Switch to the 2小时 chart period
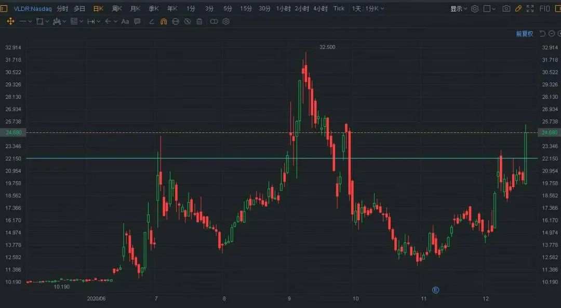The height and width of the screenshot is (308, 561). [x=302, y=9]
